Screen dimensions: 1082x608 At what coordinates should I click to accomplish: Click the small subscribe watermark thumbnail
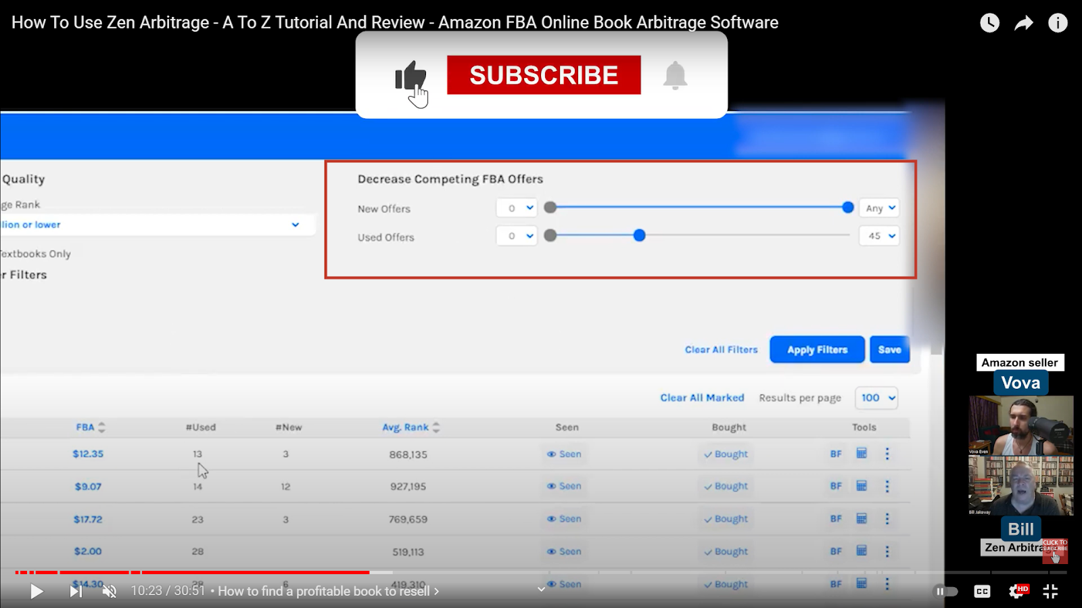coord(1055,551)
